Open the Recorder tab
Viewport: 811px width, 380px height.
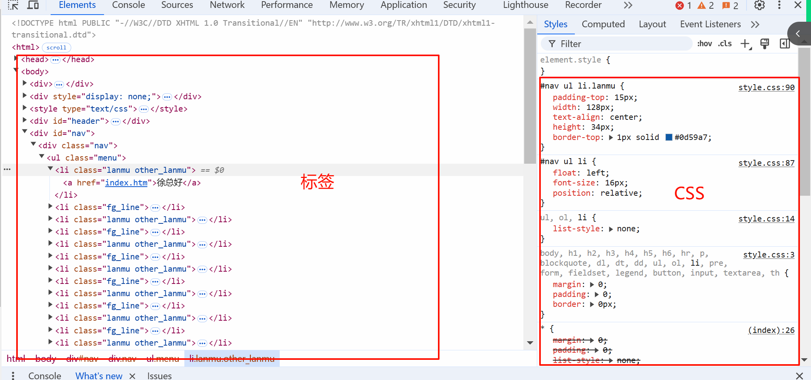point(583,5)
